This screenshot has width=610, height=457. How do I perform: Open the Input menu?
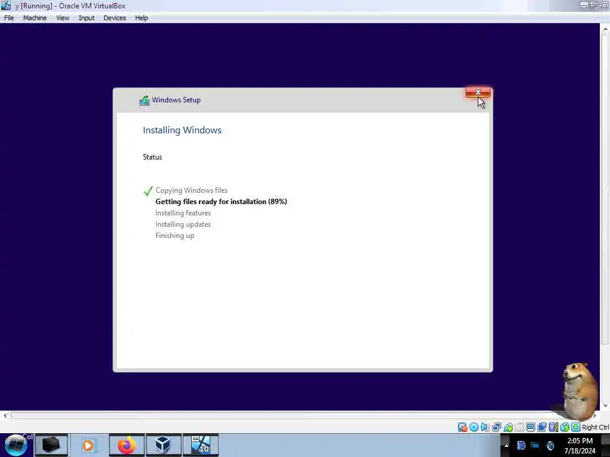86,18
